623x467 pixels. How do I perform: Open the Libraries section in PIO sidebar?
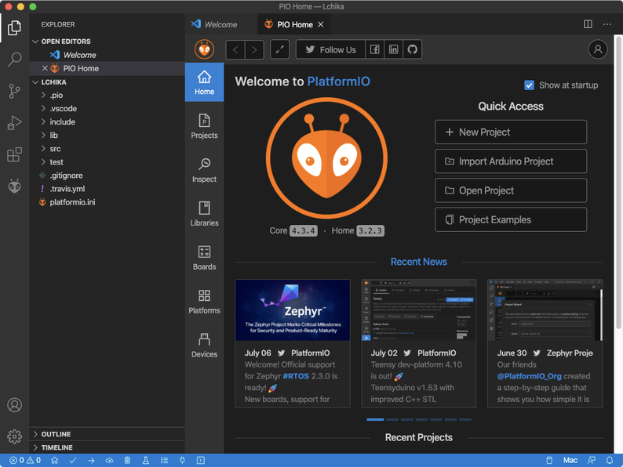[x=204, y=213]
